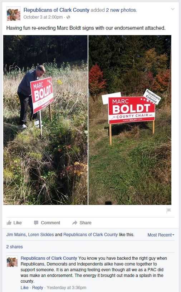Open the Most Recent sorting dropdown
This screenshot has height=292, width=181.
click(161, 235)
